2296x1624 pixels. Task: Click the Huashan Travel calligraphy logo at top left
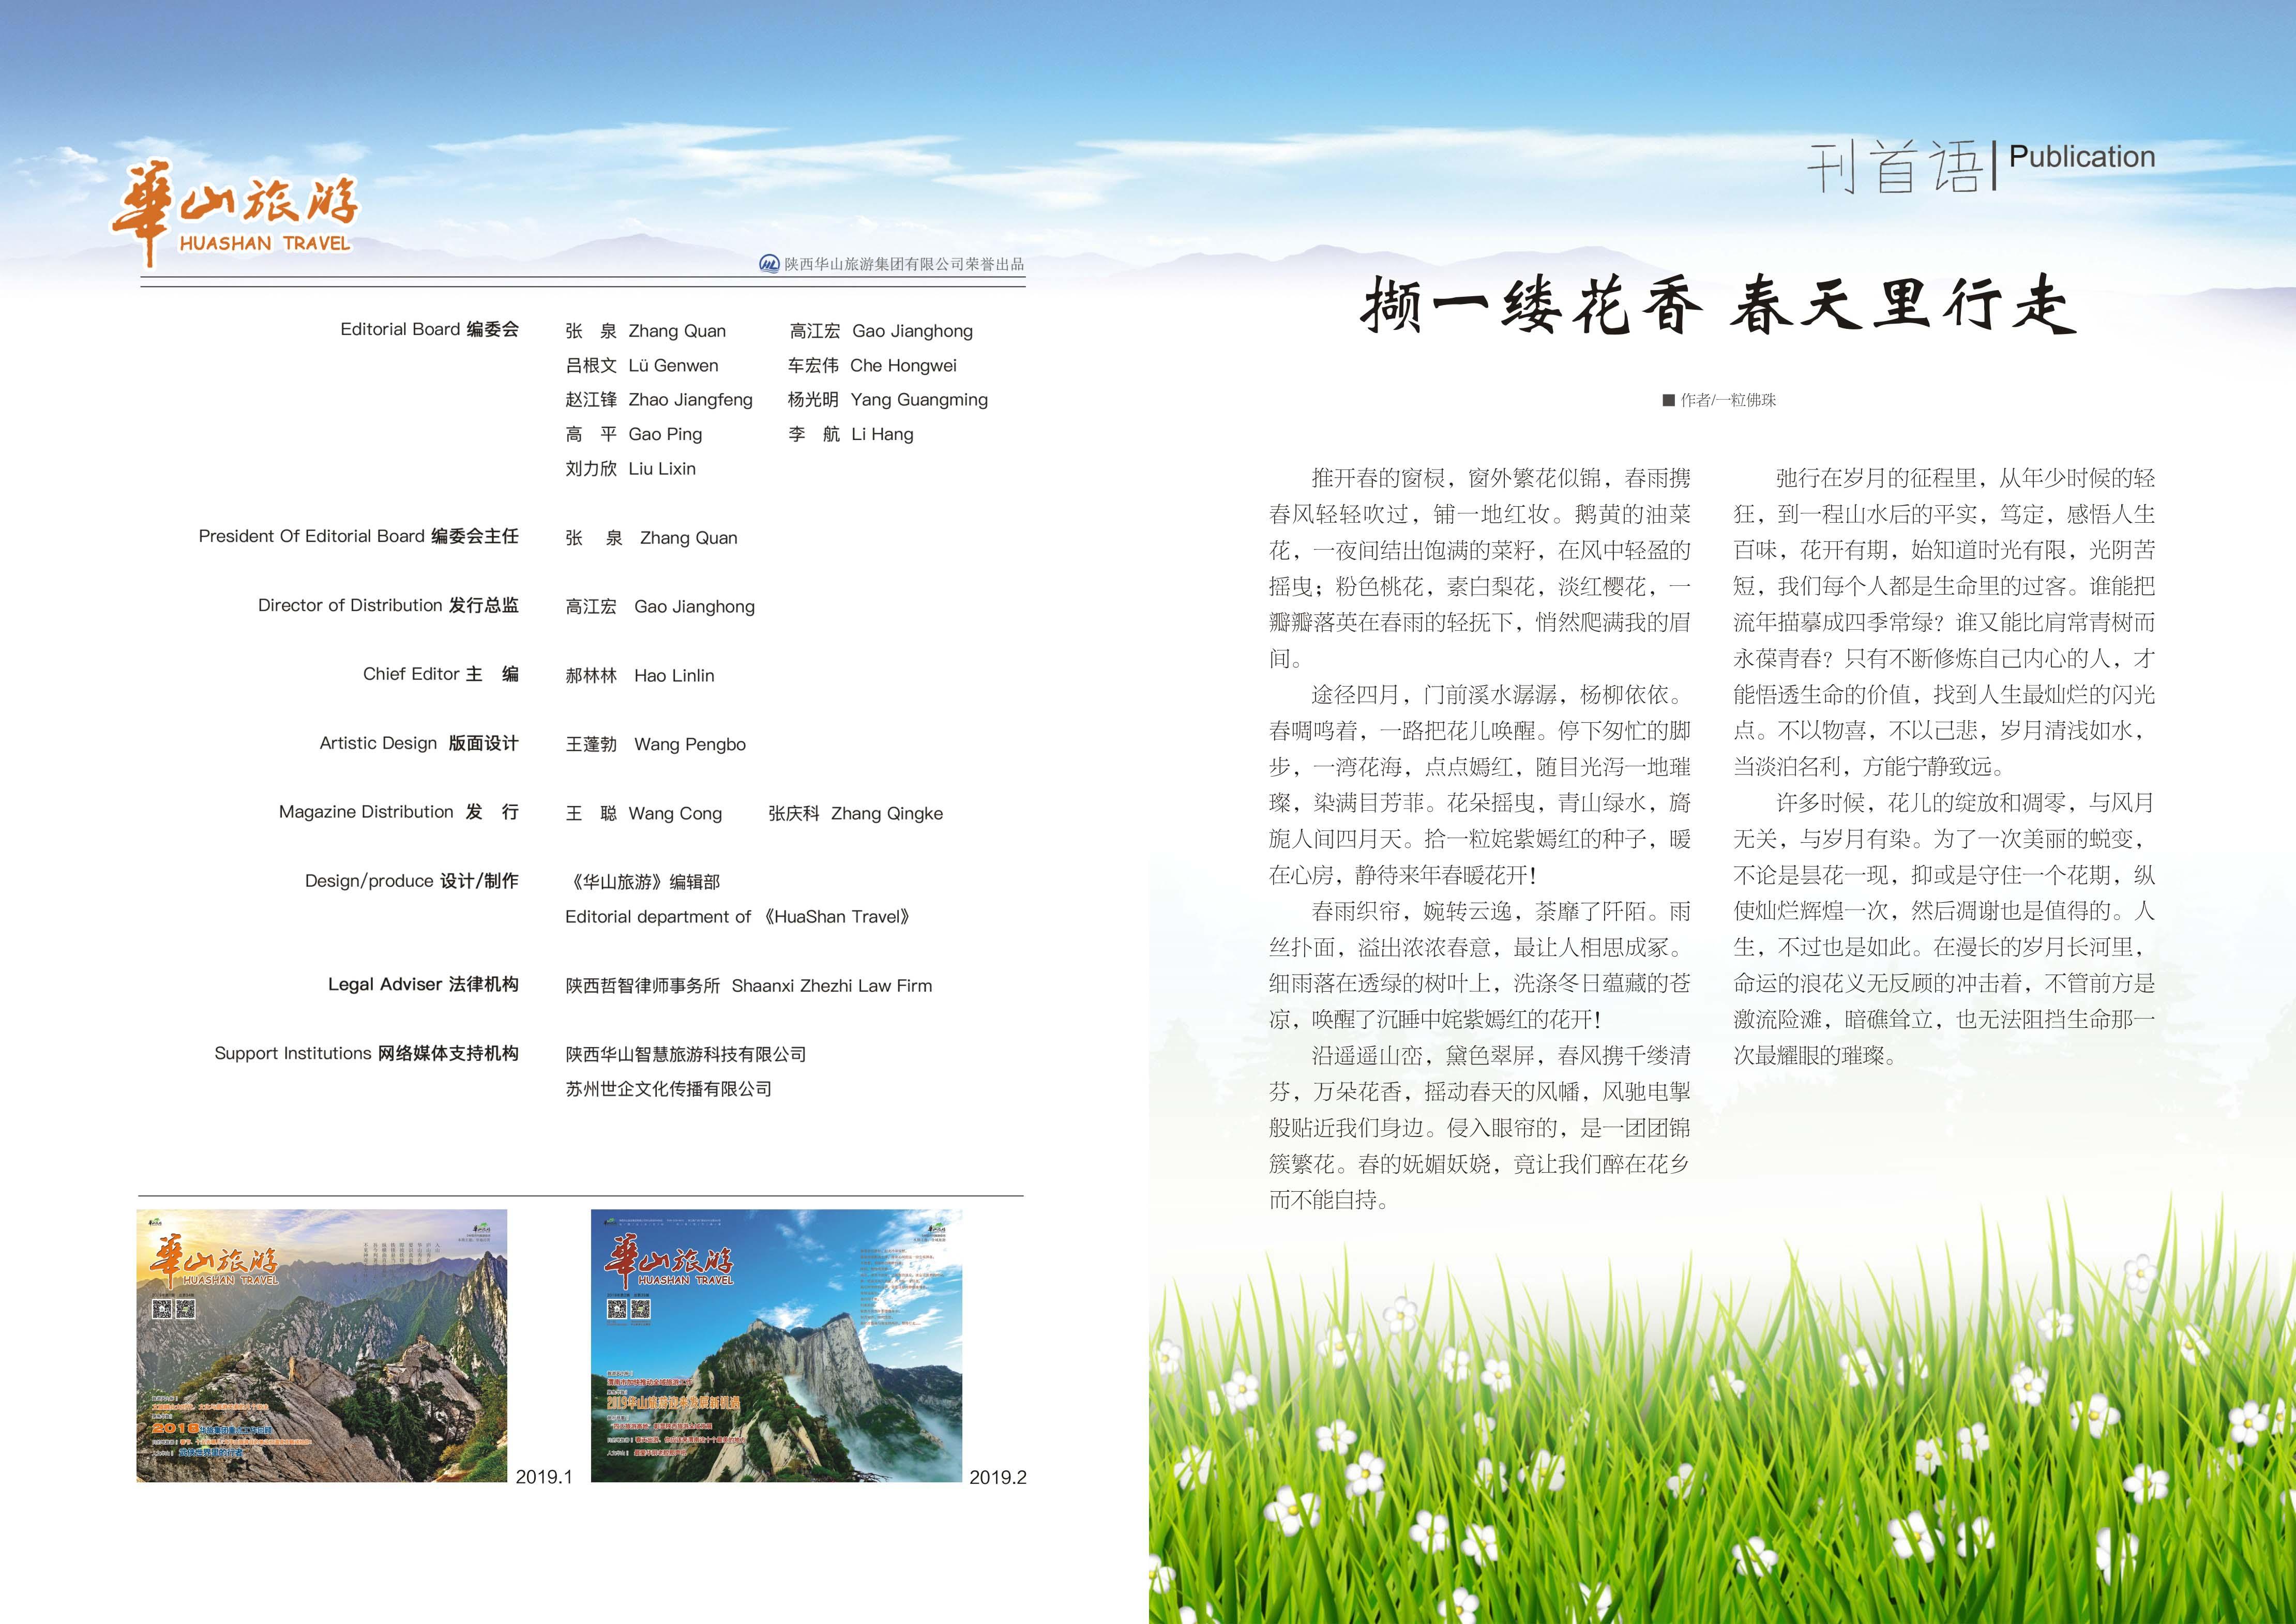pyautogui.click(x=234, y=213)
